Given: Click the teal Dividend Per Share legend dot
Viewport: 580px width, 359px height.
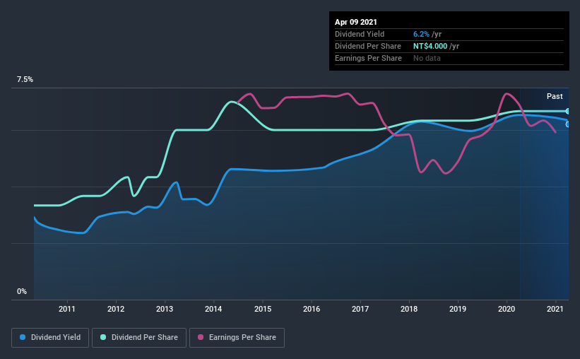Looking at the screenshot, I should point(102,338).
